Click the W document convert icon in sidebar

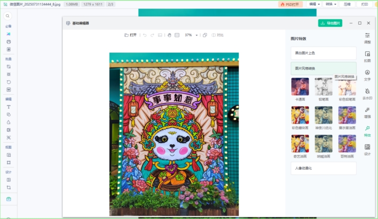click(x=9, y=89)
